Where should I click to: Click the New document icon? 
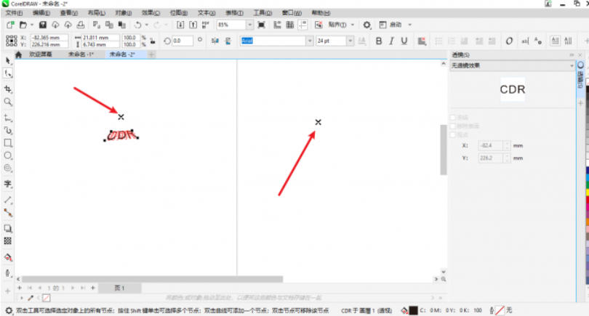pos(10,25)
